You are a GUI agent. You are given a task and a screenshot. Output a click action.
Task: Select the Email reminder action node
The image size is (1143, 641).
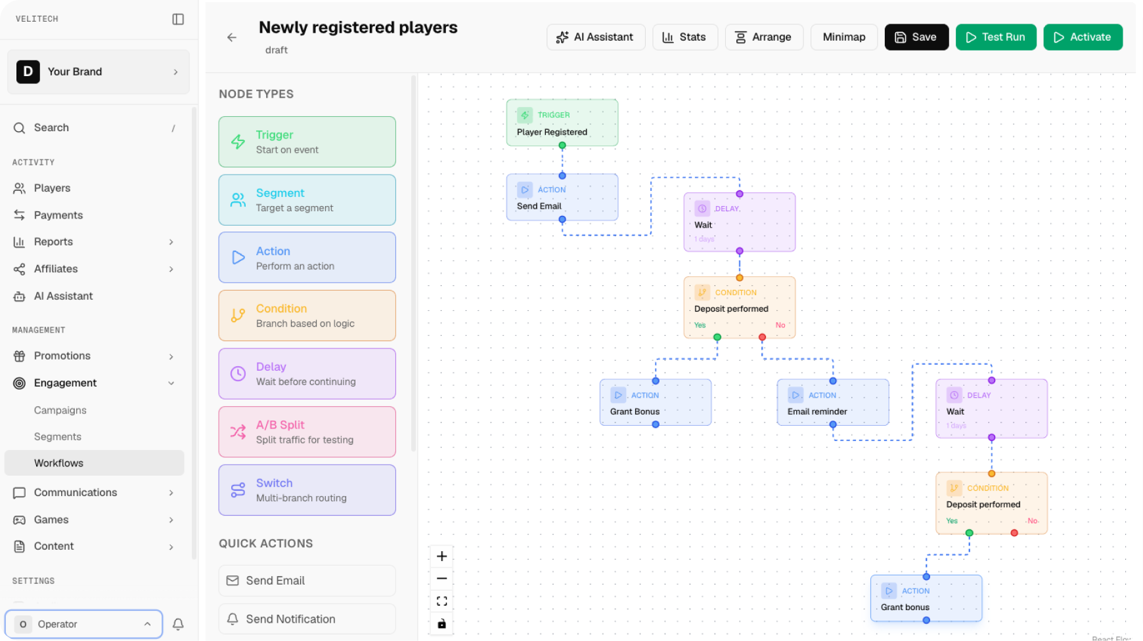click(833, 402)
